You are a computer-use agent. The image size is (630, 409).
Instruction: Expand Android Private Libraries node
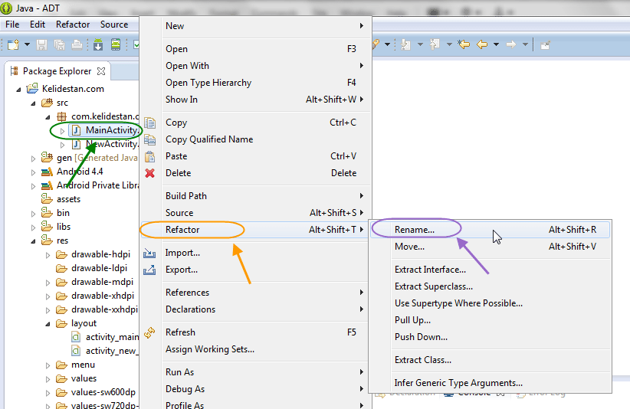(34, 186)
